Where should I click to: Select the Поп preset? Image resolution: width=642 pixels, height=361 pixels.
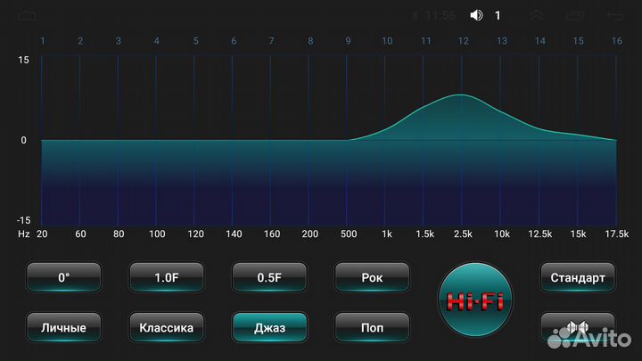pos(372,327)
